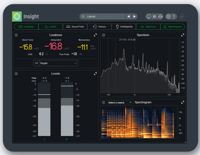Click the left channel level meter
200x155 pixels.
click(44, 109)
